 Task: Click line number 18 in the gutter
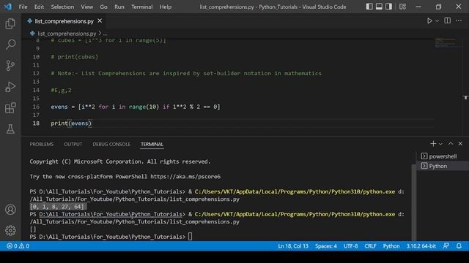pyautogui.click(x=36, y=123)
